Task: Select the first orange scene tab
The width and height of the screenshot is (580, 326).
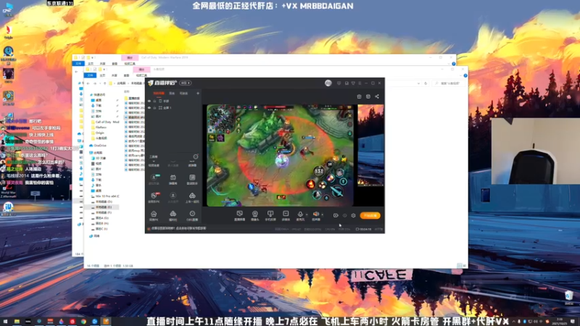Action: [159, 93]
